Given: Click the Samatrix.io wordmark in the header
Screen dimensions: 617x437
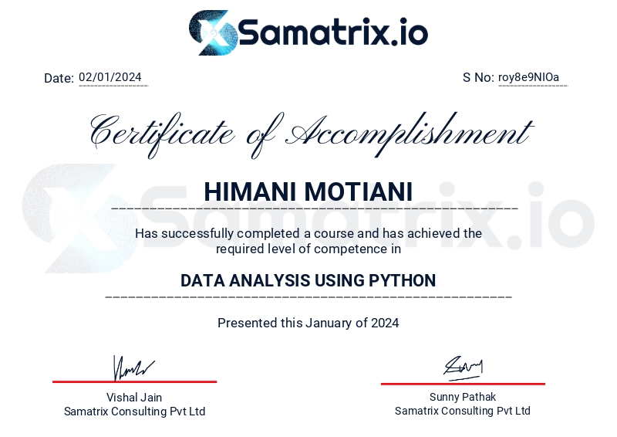Looking at the screenshot, I should point(333,33).
